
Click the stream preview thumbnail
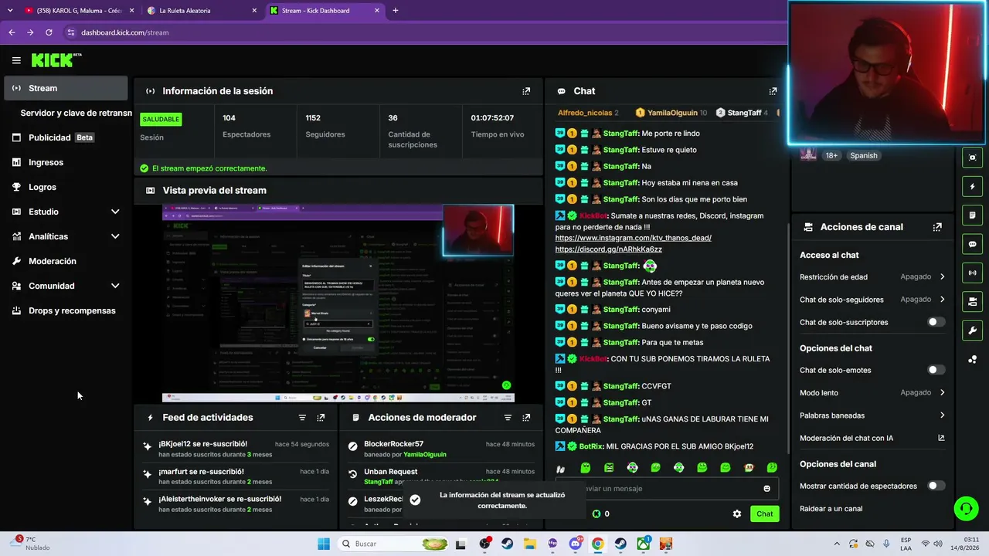338,303
